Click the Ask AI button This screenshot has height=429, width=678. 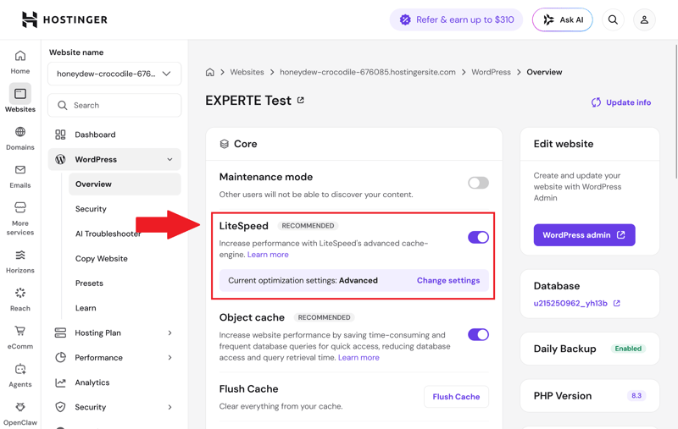pos(563,19)
